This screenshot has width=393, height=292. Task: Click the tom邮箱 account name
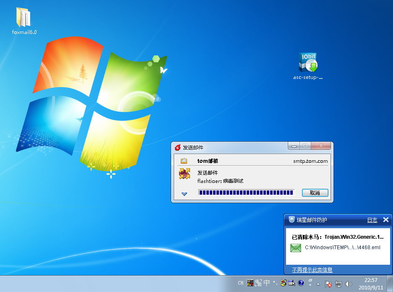[208, 161]
